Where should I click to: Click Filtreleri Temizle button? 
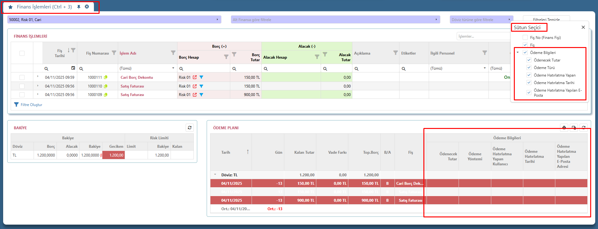pyautogui.click(x=546, y=19)
